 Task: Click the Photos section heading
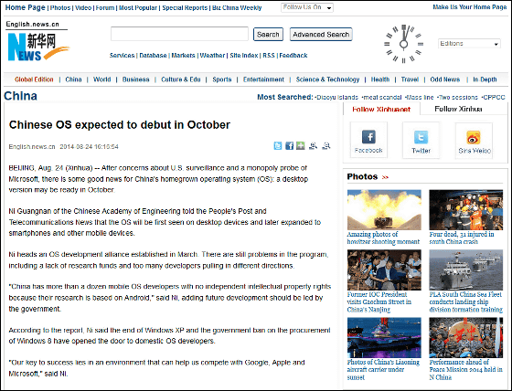(362, 176)
